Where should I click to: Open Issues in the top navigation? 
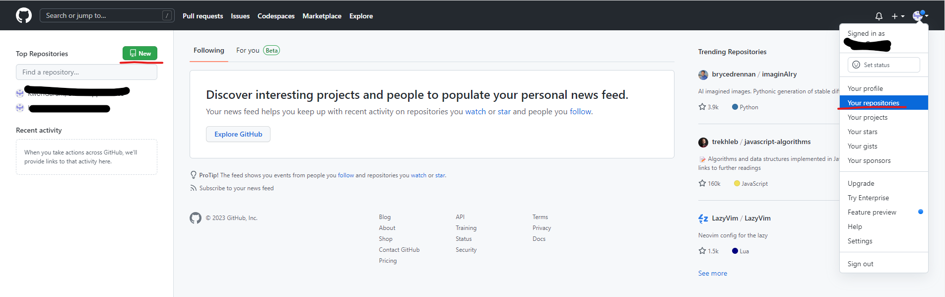coord(240,16)
